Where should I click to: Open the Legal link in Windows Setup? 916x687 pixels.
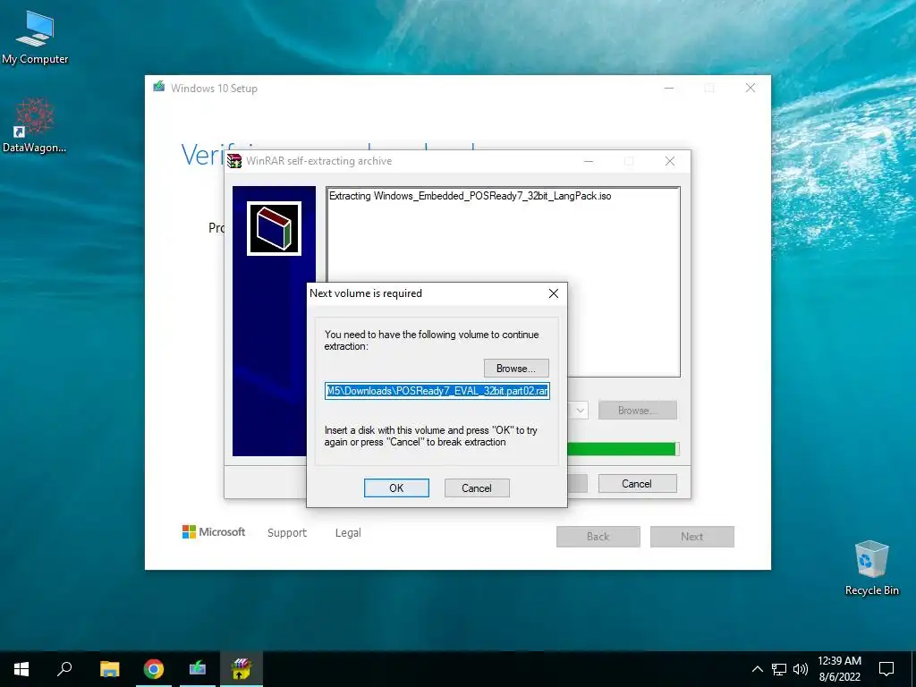point(348,532)
